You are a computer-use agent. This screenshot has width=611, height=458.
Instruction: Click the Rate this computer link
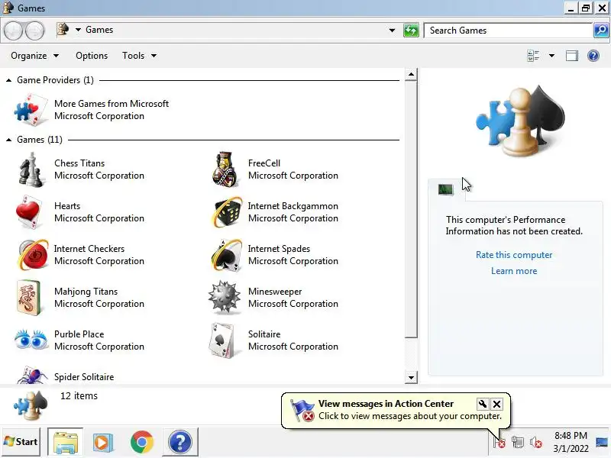pos(513,255)
